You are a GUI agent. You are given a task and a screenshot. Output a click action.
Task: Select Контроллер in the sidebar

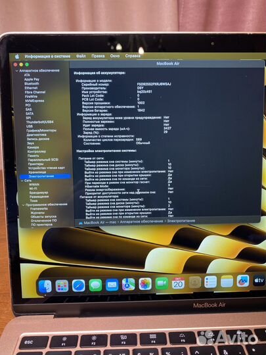[37, 151]
